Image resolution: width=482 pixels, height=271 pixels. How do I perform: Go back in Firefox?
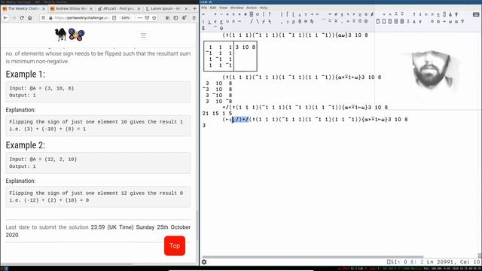point(5,18)
